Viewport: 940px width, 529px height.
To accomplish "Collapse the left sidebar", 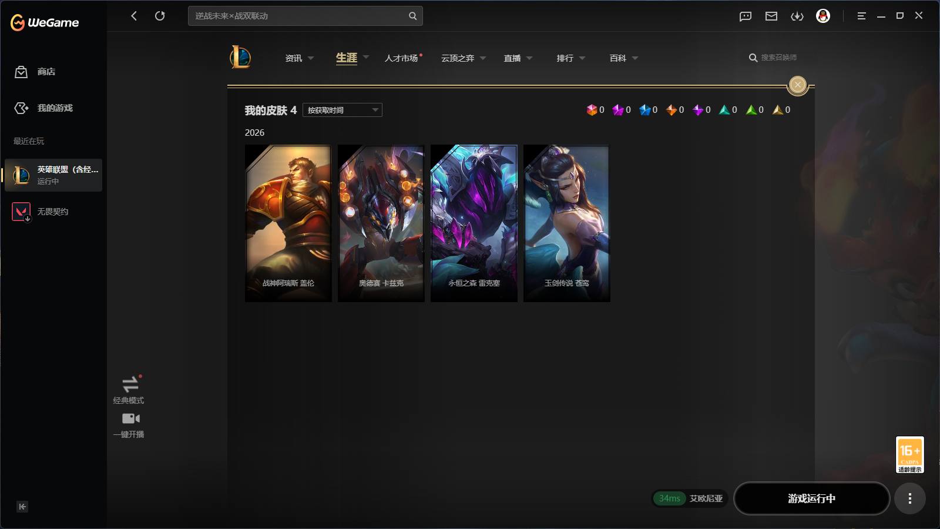I will click(x=22, y=507).
